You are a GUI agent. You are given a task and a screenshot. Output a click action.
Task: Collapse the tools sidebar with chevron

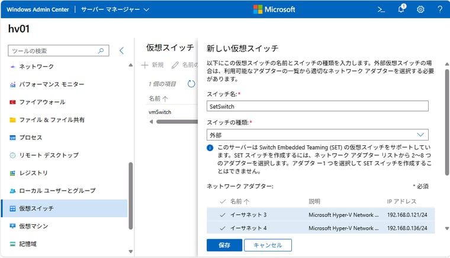pyautogui.click(x=122, y=51)
